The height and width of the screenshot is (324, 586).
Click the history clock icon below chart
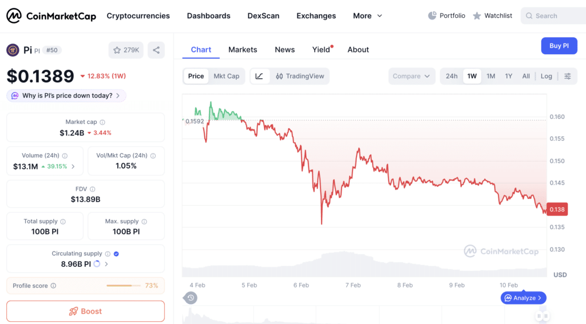pos(190,298)
